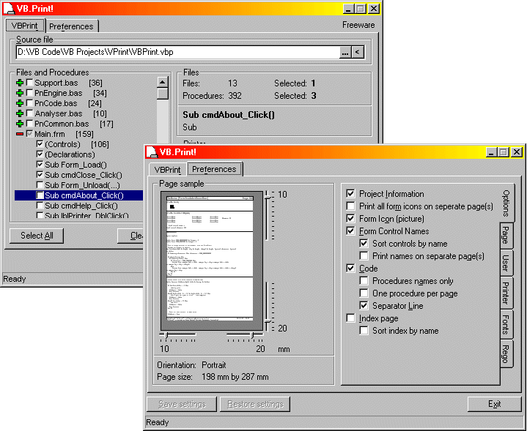Click the '<' button next to source file
This screenshot has height=431, width=527.
point(358,53)
